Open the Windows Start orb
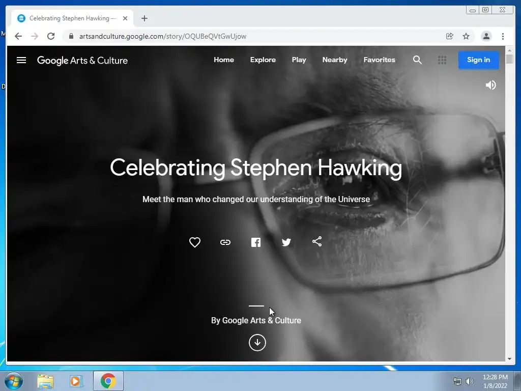This screenshot has width=521, height=391. [x=13, y=381]
